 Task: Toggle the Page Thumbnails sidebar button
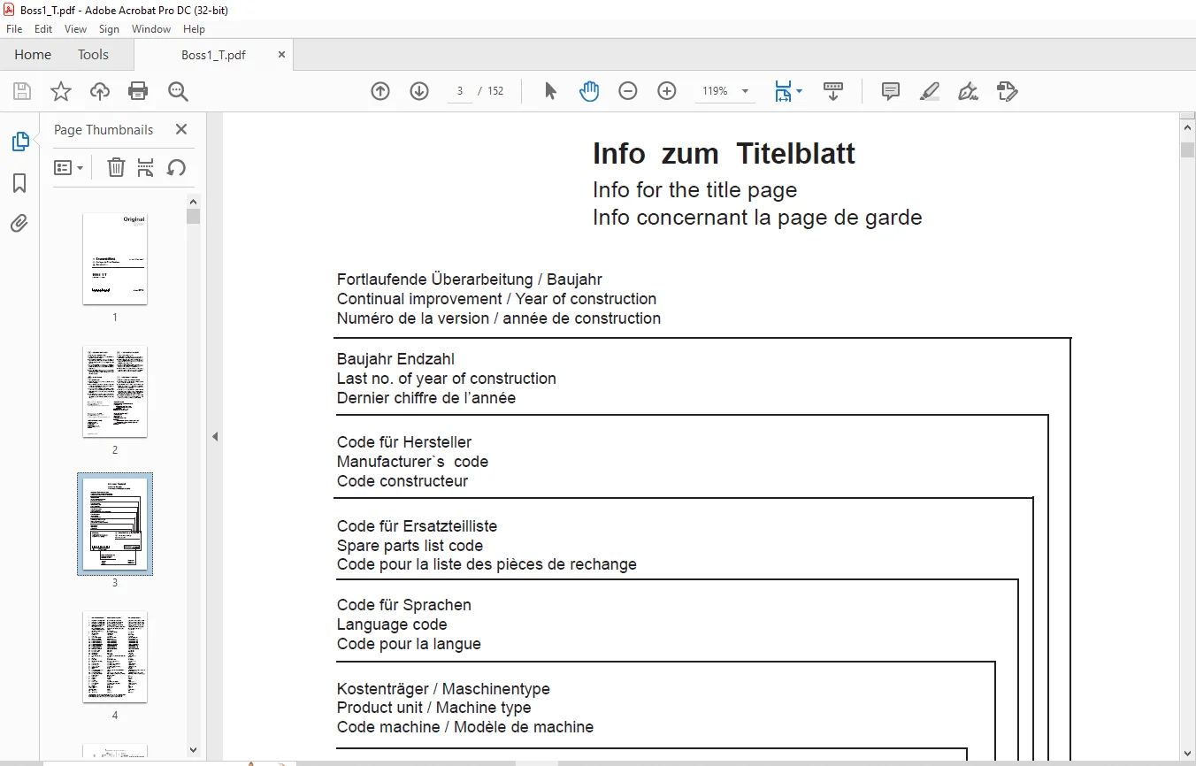point(19,142)
